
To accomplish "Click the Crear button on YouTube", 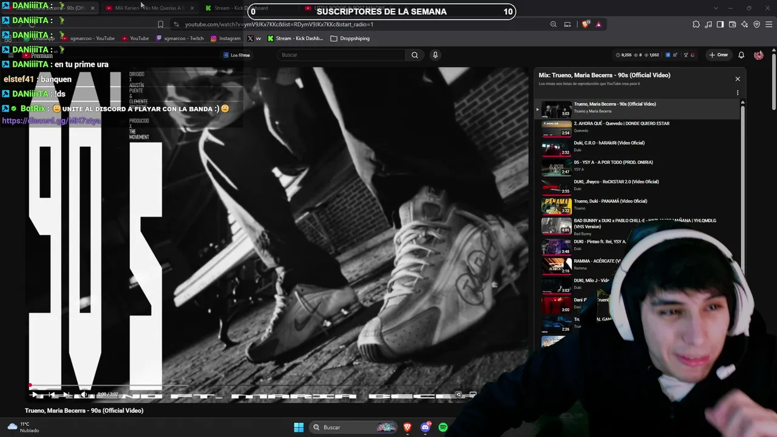I will click(x=719, y=55).
